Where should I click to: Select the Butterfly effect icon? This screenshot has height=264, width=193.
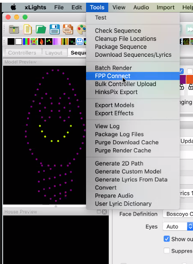pyautogui.click(x=34, y=42)
